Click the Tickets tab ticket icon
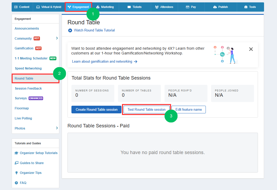The width and height of the screenshot is (277, 190). click(129, 7)
